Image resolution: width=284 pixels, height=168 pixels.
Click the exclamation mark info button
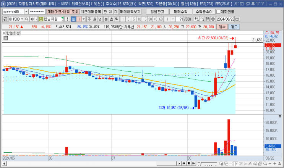click(x=67, y=19)
